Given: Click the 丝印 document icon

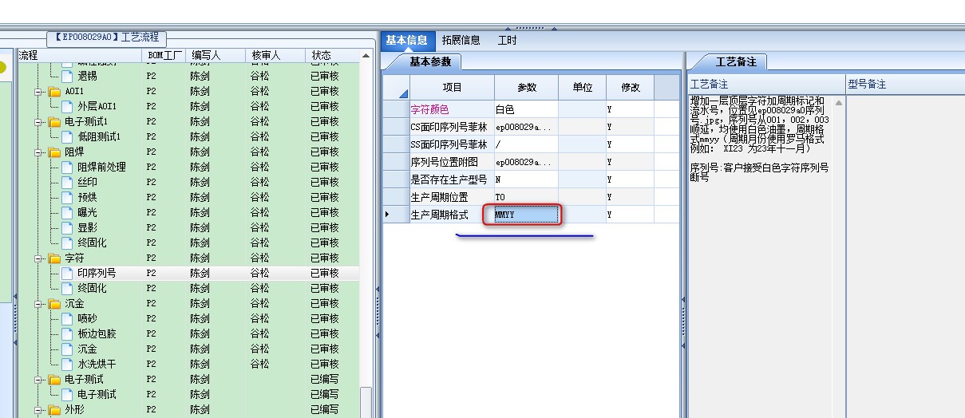Looking at the screenshot, I should click(67, 183).
